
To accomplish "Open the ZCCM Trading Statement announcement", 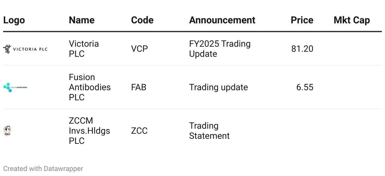I will [x=209, y=131].
